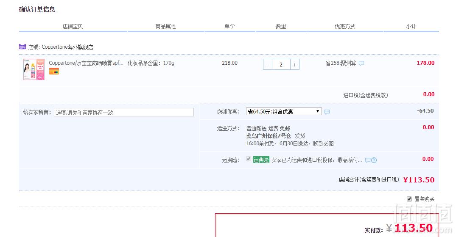
Task: Click the 单价 column header
Action: 230,26
